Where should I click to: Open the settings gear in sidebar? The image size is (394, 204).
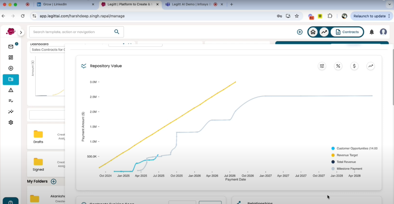click(11, 122)
